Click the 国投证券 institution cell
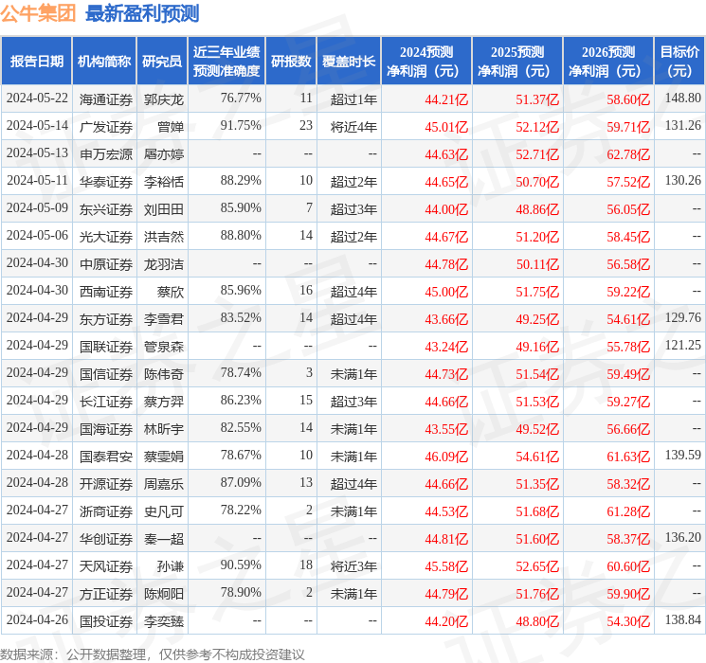Image resolution: width=706 pixels, height=663 pixels. click(106, 621)
